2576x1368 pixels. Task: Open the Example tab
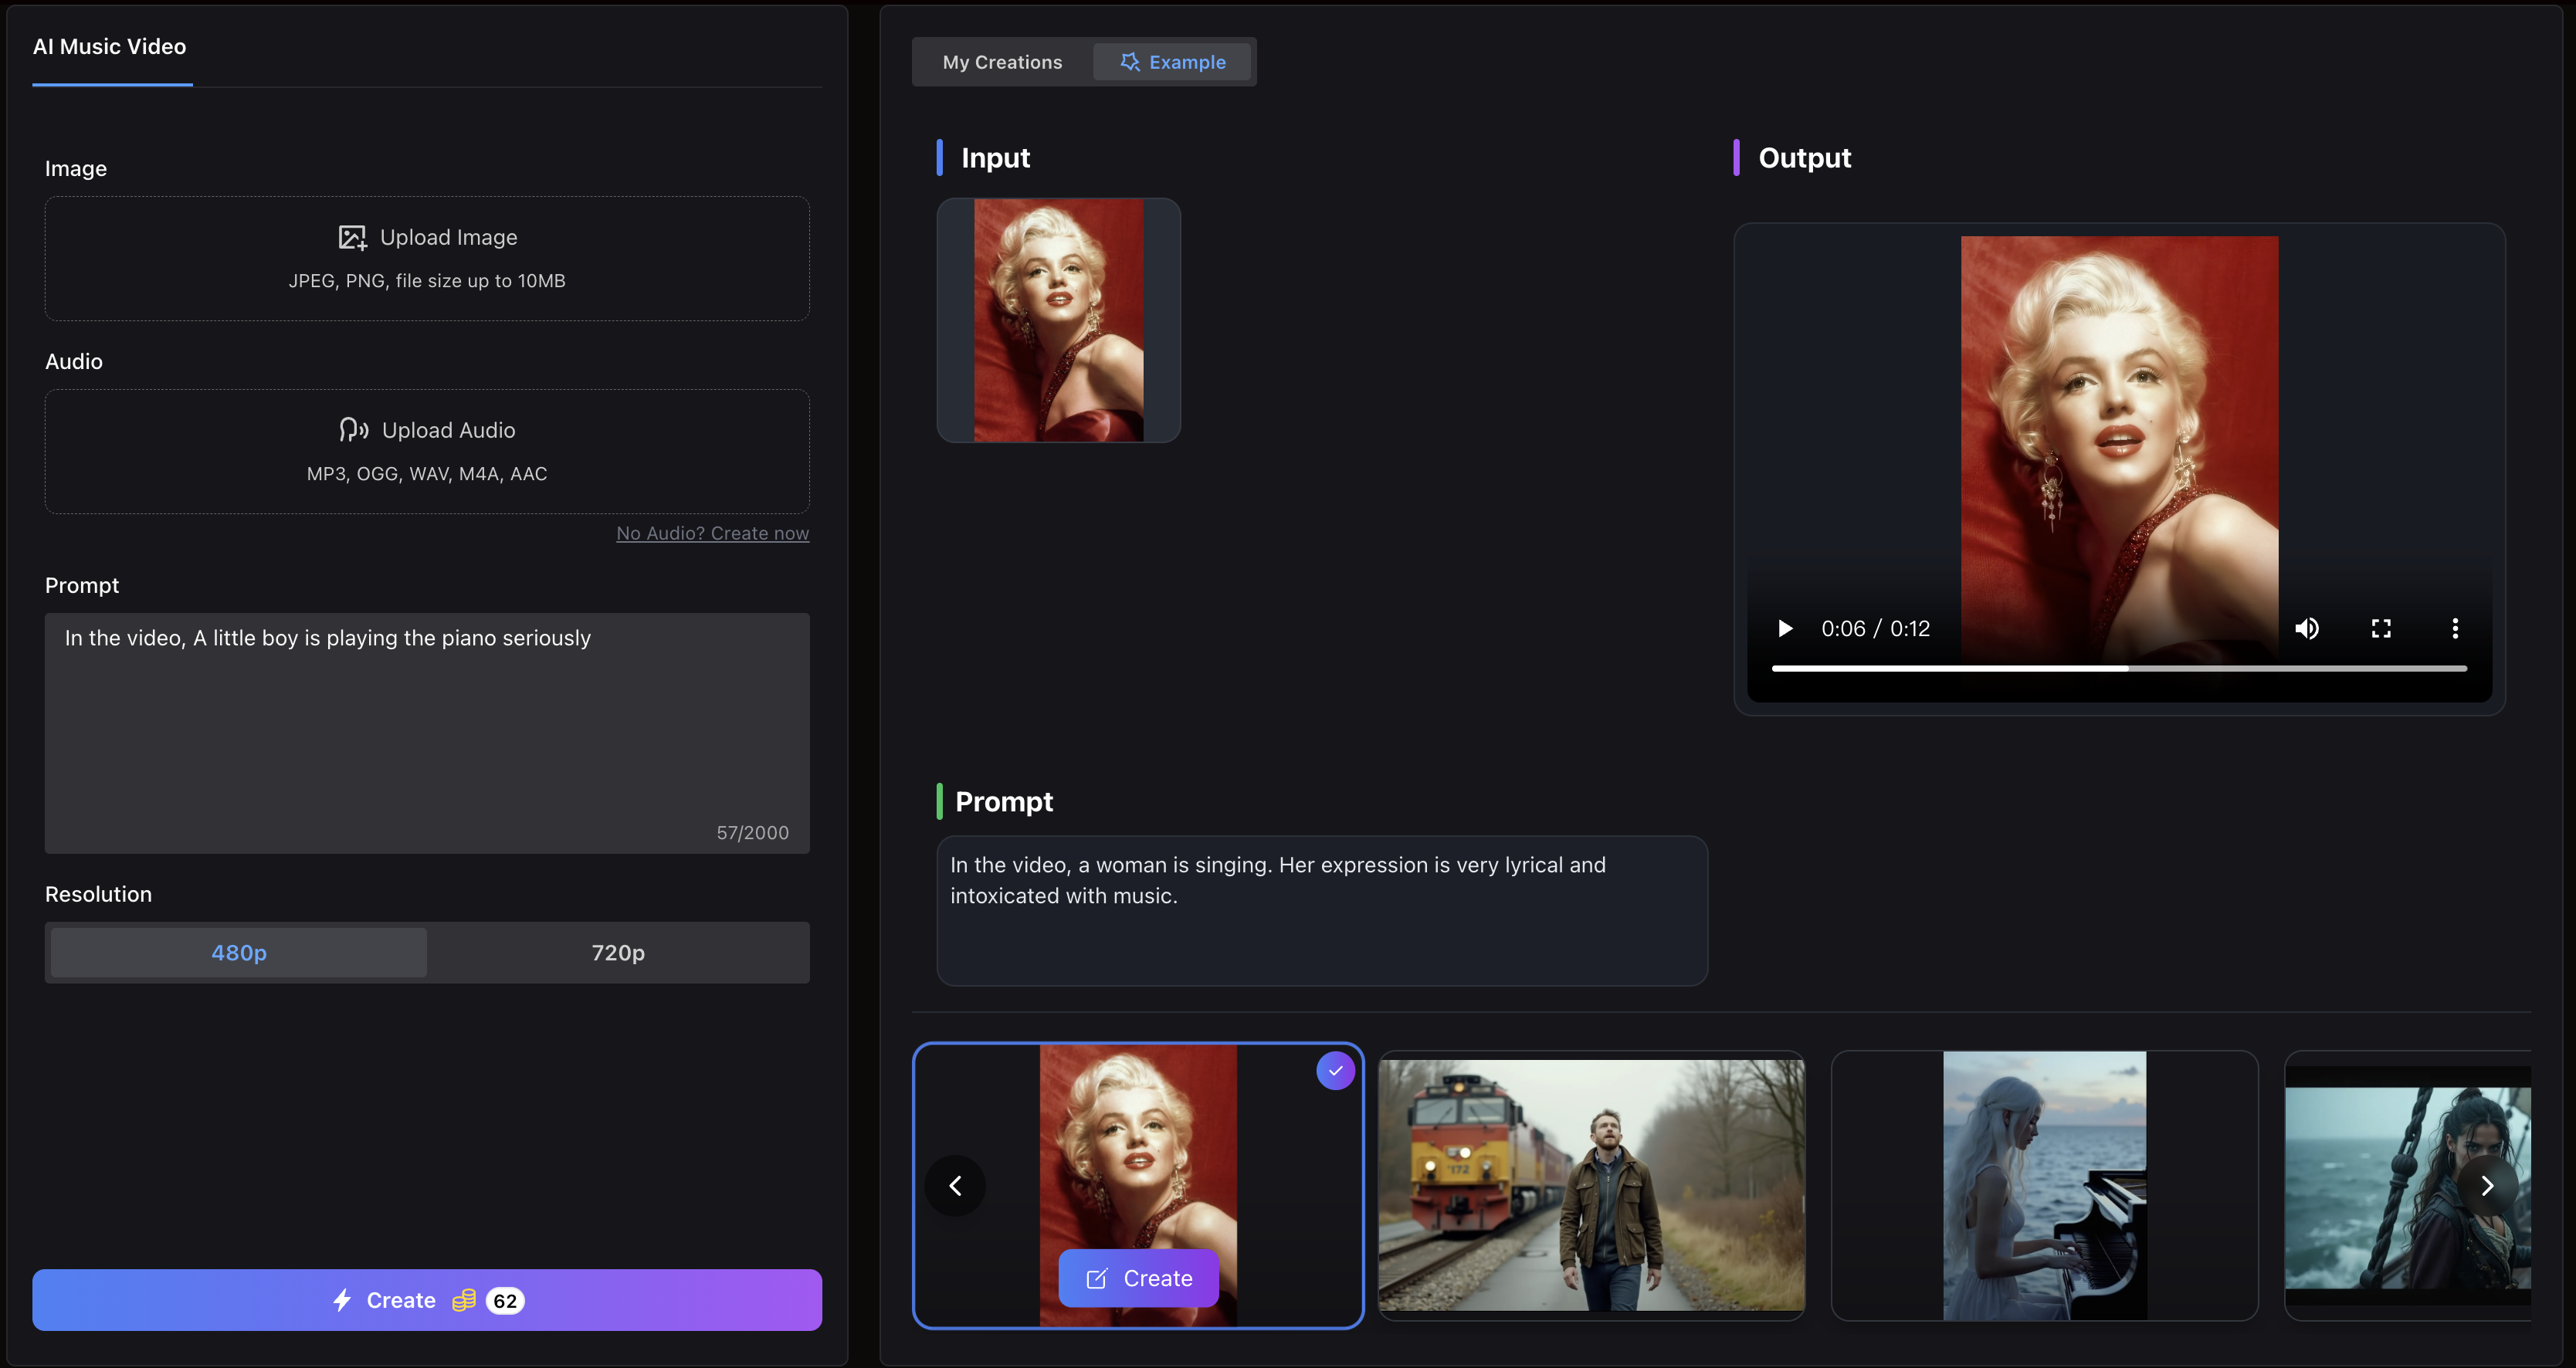click(x=1173, y=62)
